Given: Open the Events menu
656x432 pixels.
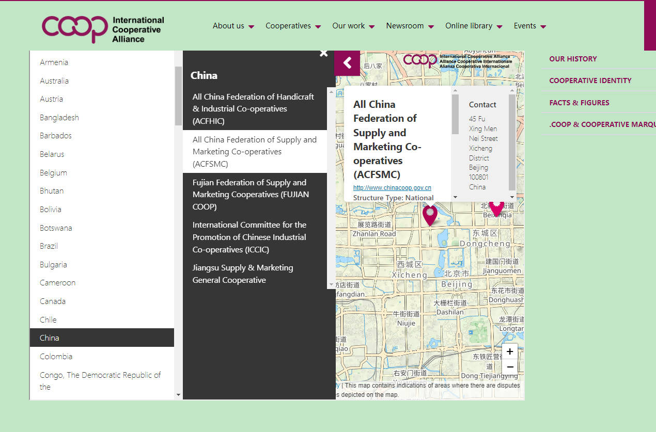Looking at the screenshot, I should tap(529, 26).
